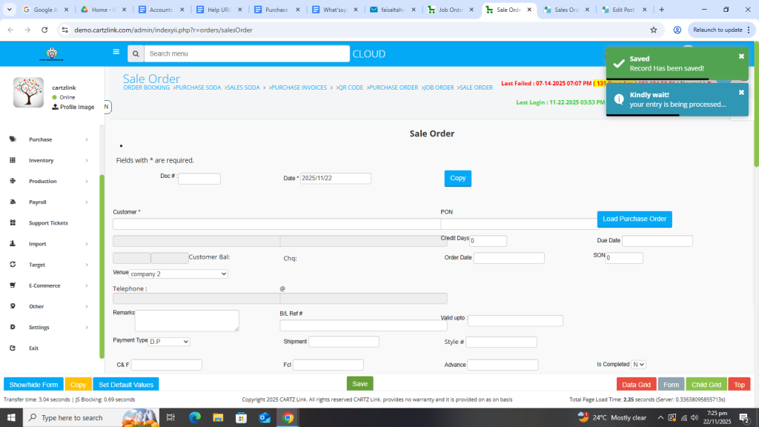Switch to the Job Order browser tab
759x427 pixels.
451,10
